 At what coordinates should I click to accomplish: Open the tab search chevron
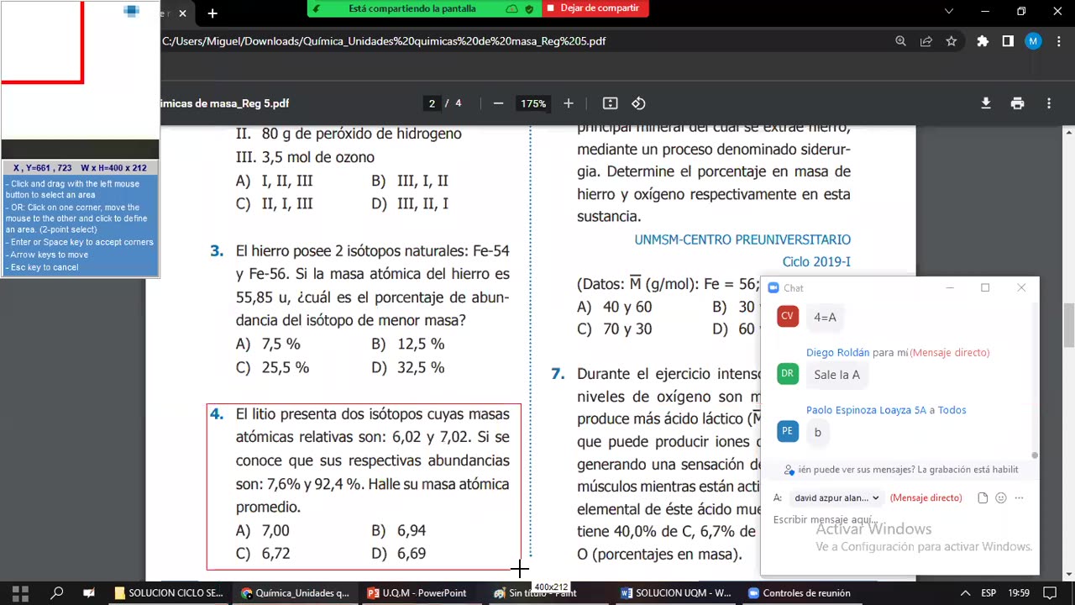tap(949, 12)
